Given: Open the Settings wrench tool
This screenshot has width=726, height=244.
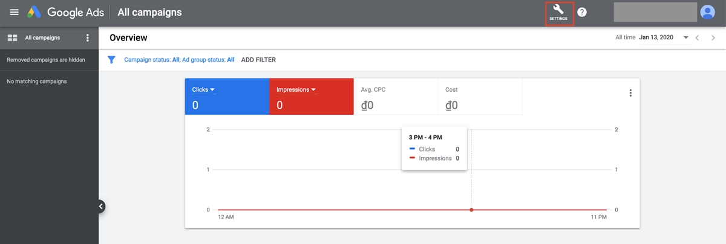Looking at the screenshot, I should (x=558, y=12).
